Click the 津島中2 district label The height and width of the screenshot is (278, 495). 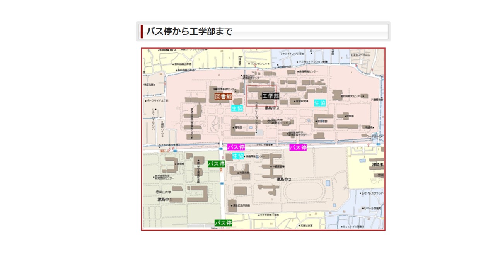(x=283, y=180)
